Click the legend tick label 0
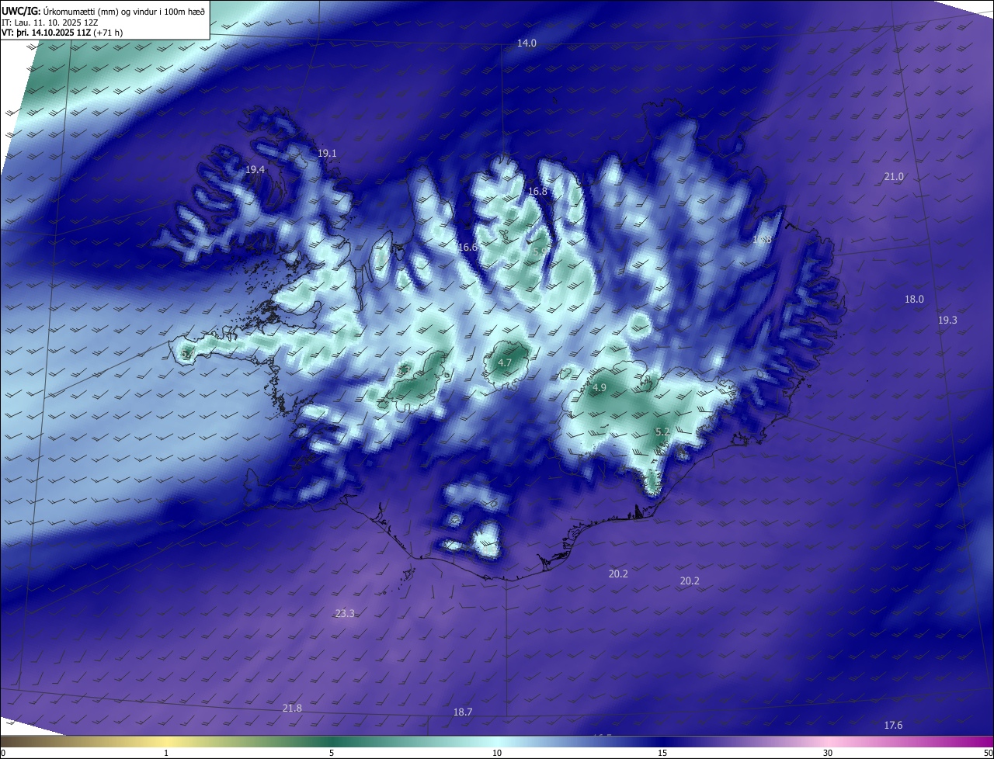994x759 pixels. (3, 753)
